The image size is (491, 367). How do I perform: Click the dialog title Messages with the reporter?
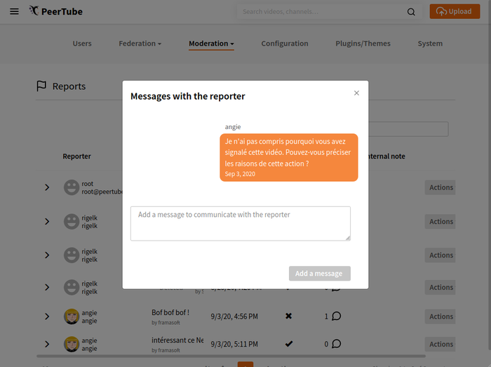click(x=187, y=96)
